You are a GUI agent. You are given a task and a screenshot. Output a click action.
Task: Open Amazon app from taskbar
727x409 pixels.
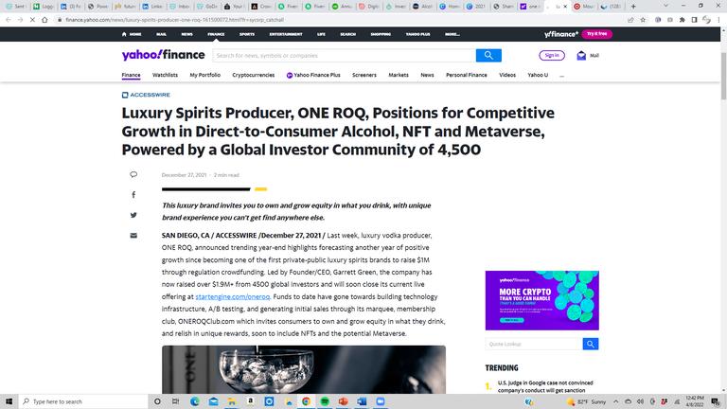[x=250, y=401]
